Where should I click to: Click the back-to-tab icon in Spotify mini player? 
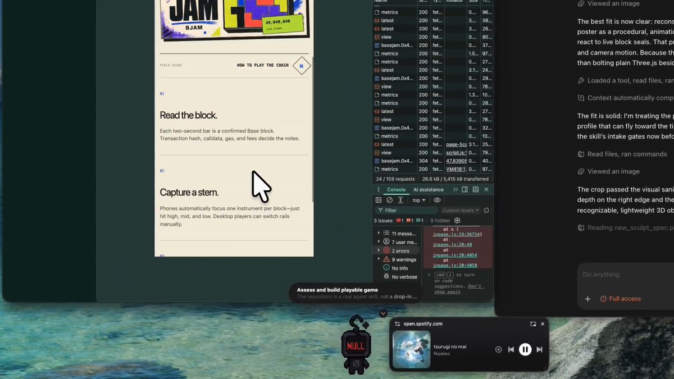(x=533, y=324)
